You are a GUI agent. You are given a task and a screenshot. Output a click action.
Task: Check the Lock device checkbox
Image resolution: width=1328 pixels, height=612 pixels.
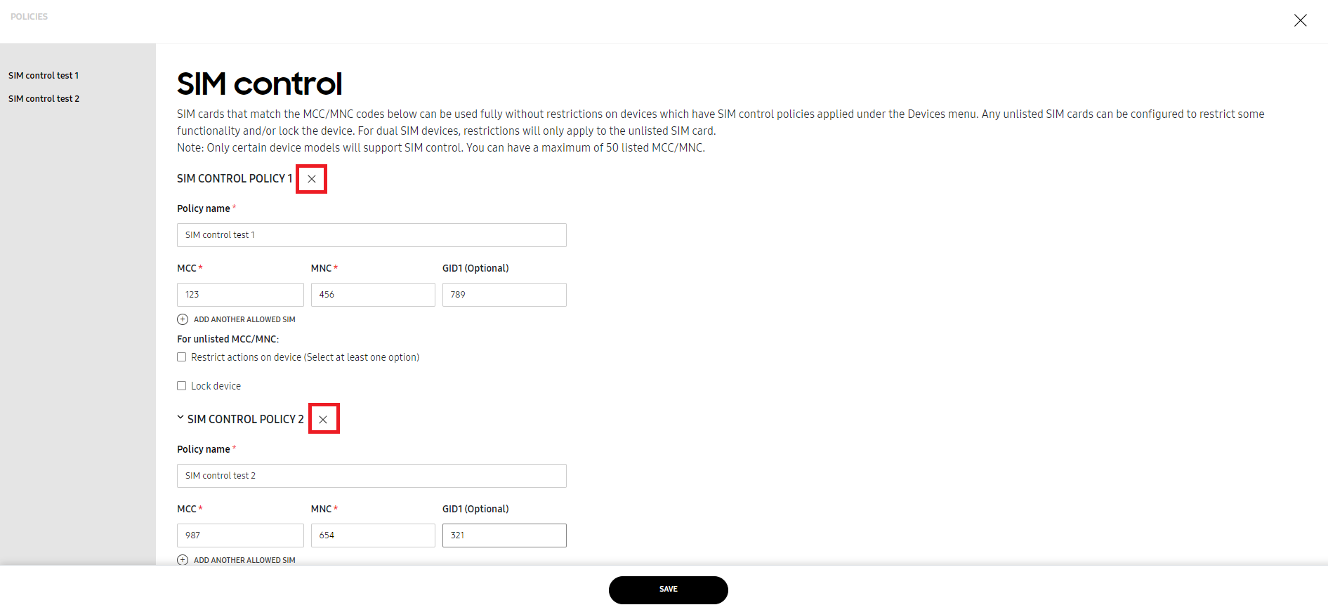(x=182, y=386)
